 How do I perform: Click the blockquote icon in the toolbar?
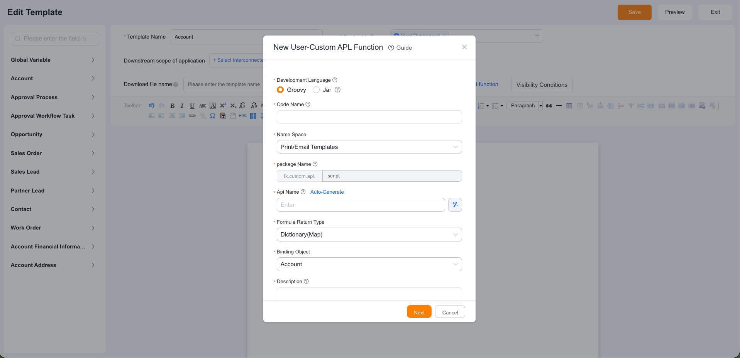[549, 106]
